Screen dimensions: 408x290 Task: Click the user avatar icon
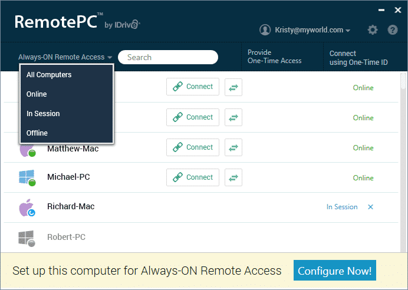[x=265, y=30]
